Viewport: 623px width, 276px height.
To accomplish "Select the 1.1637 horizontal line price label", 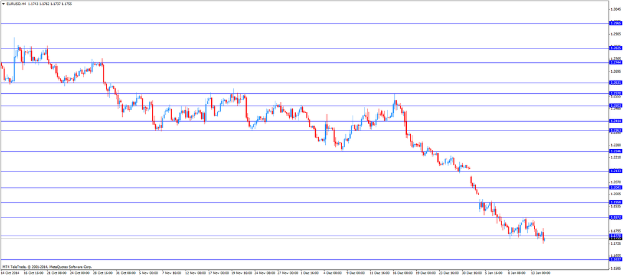I will [x=616, y=259].
